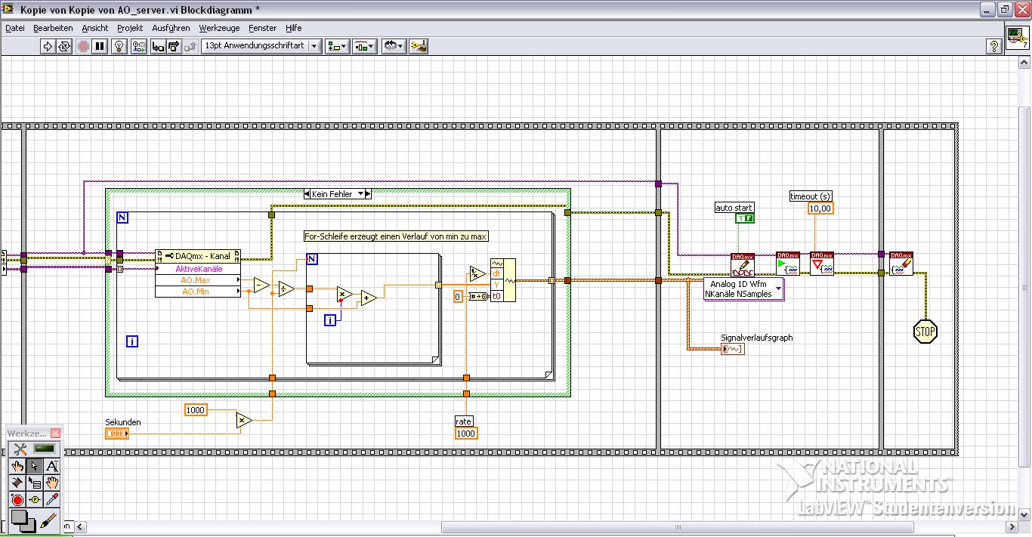Open the Ausführen menu
Image resolution: width=1032 pixels, height=537 pixels.
click(171, 28)
